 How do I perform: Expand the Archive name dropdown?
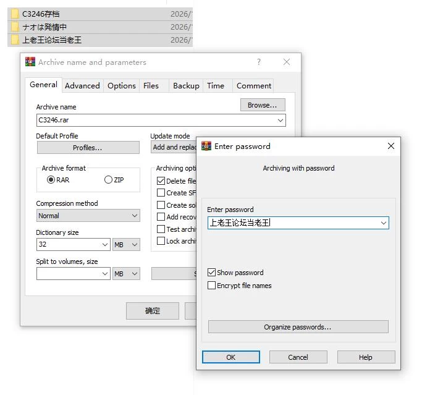tap(281, 120)
